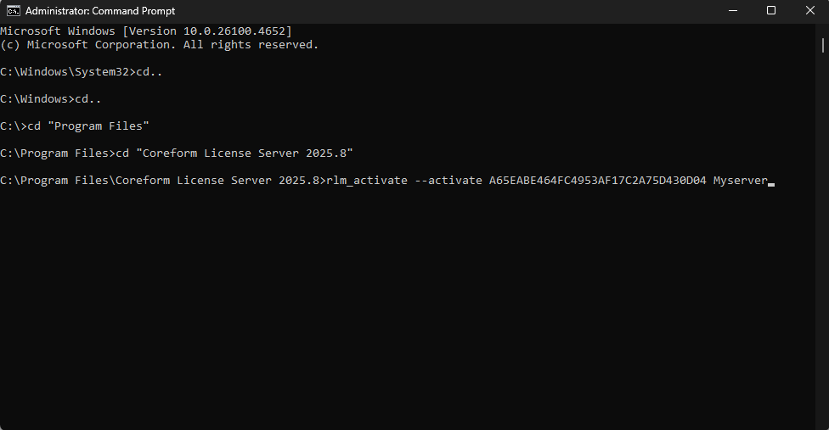The height and width of the screenshot is (430, 829).
Task: Click the activation key A65EABE464FC4953AF17C2A75D430D04
Action: click(597, 181)
